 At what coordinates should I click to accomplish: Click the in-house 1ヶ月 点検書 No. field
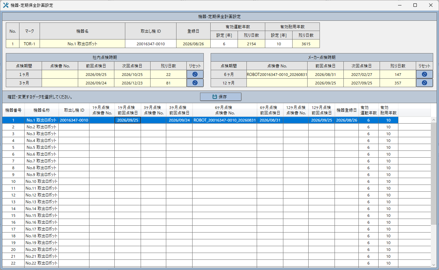60,74
